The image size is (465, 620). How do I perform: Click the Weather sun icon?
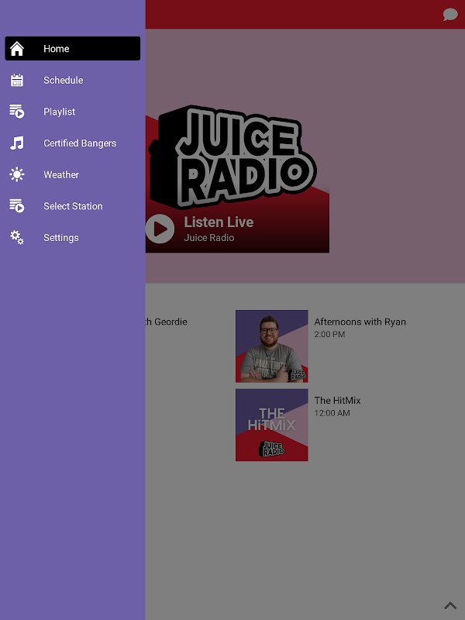pos(16,174)
